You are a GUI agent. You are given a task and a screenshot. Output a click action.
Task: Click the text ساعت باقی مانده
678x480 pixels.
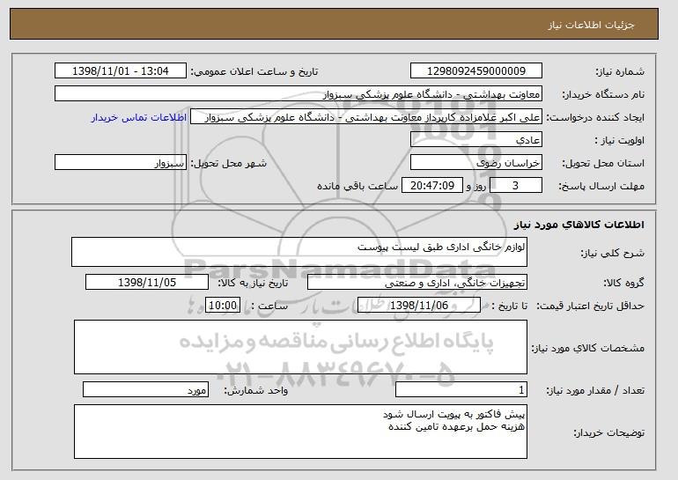(357, 186)
